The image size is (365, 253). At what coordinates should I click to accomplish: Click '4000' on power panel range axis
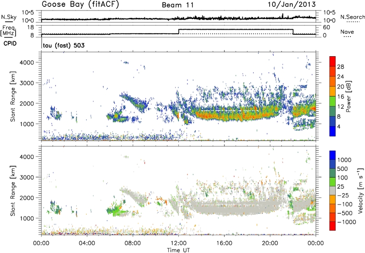(26, 63)
